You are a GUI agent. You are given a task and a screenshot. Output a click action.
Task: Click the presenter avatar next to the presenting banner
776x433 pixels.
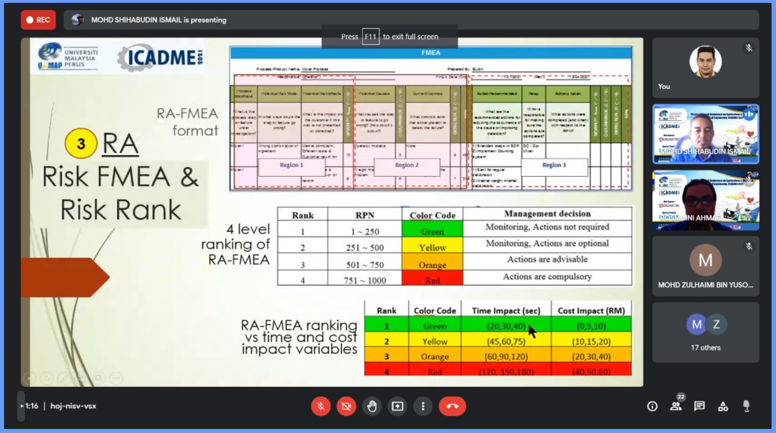[77, 20]
